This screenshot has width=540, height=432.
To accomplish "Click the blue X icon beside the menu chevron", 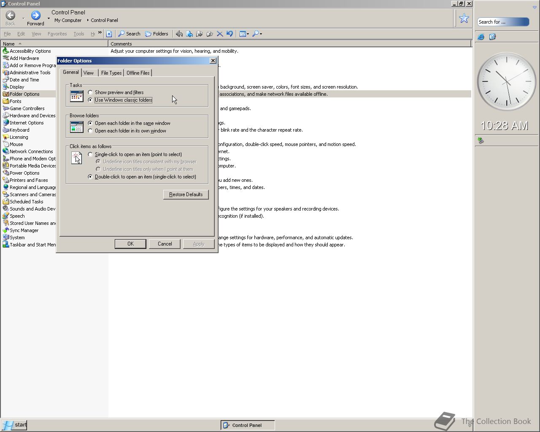I will (109, 34).
